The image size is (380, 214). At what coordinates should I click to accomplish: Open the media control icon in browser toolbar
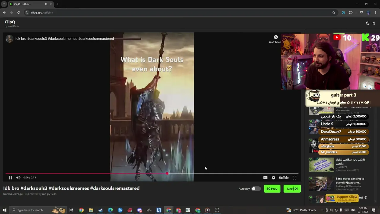coord(361,12)
